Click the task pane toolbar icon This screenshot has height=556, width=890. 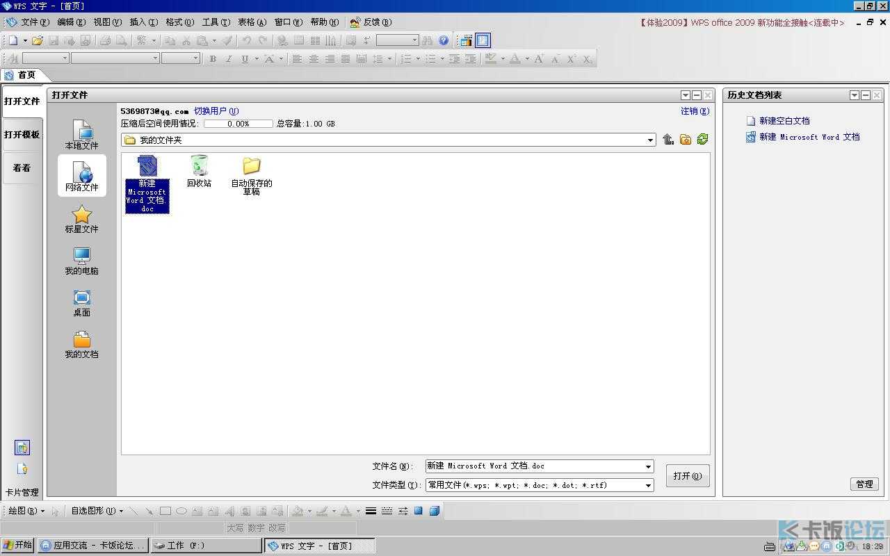coord(466,40)
